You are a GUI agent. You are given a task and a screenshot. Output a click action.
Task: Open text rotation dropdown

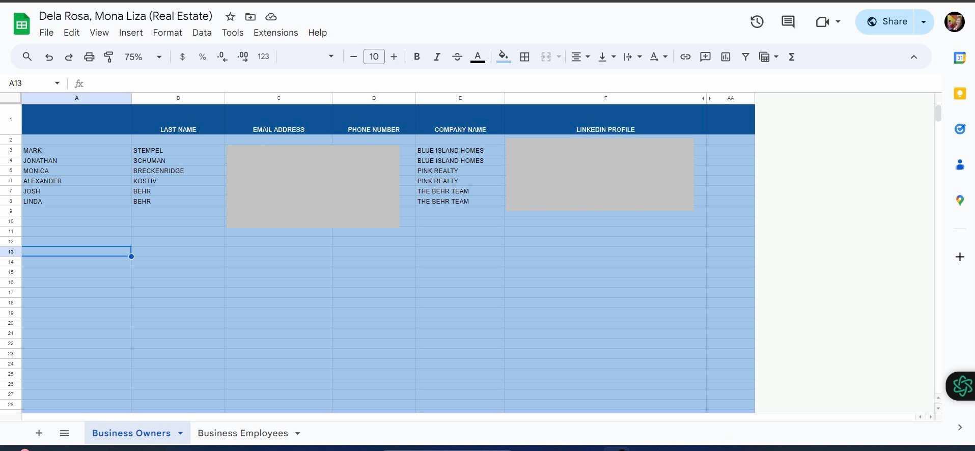pyautogui.click(x=658, y=57)
